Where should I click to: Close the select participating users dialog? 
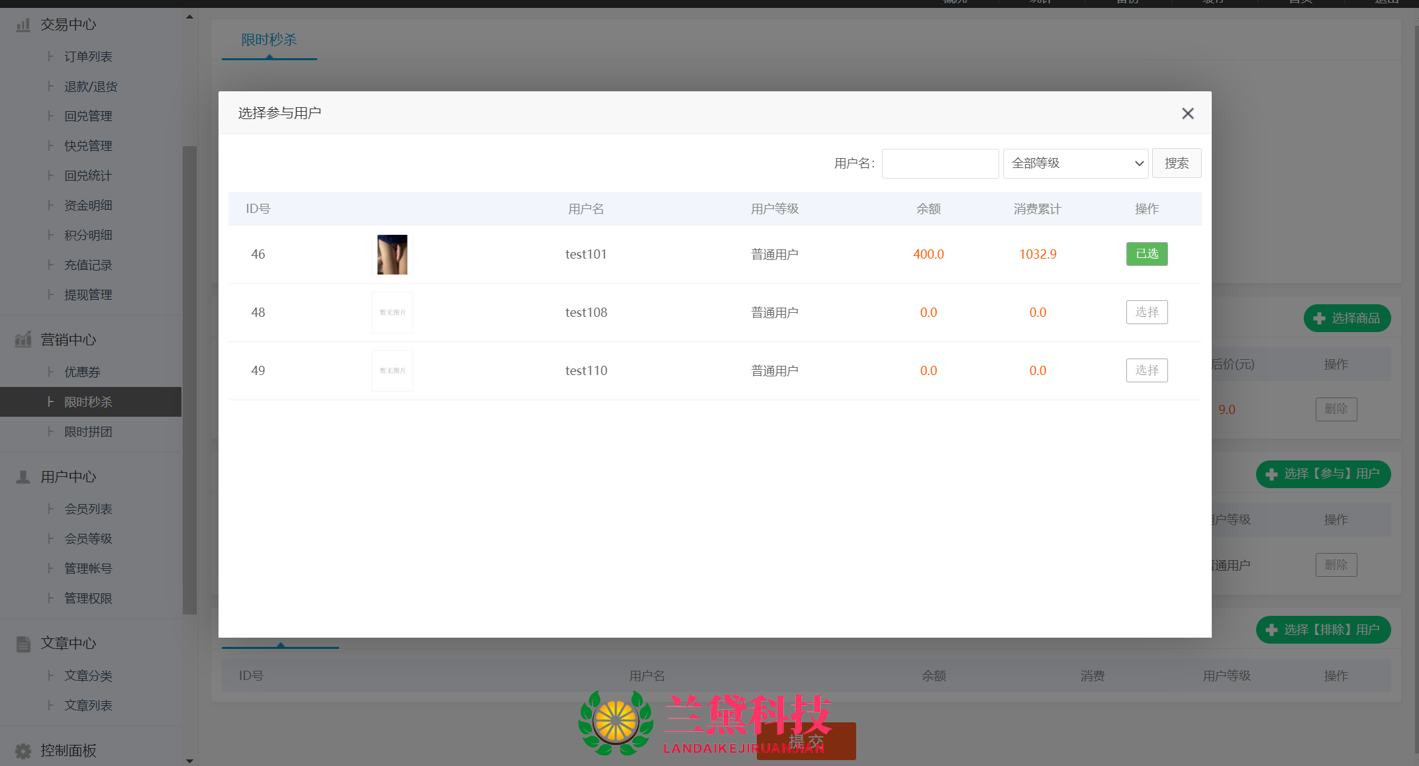[1187, 114]
